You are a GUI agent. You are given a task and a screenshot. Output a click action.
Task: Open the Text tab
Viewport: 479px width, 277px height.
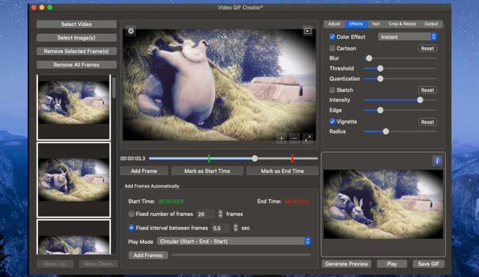click(375, 24)
